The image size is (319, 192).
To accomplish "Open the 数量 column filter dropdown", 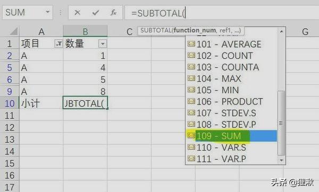I will click(x=103, y=43).
